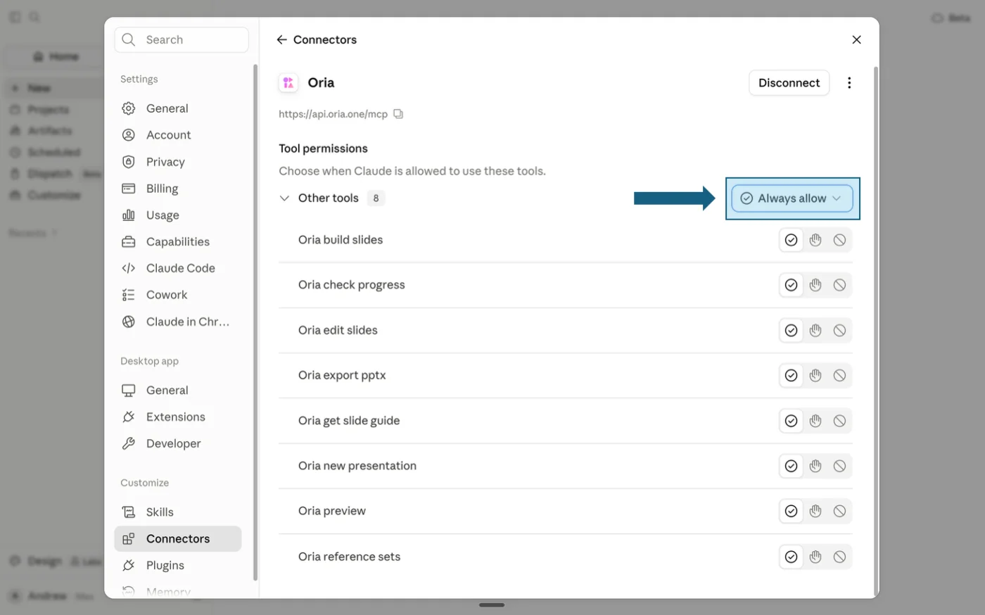
Task: Require approval for Oria reference sets
Action: (815, 557)
